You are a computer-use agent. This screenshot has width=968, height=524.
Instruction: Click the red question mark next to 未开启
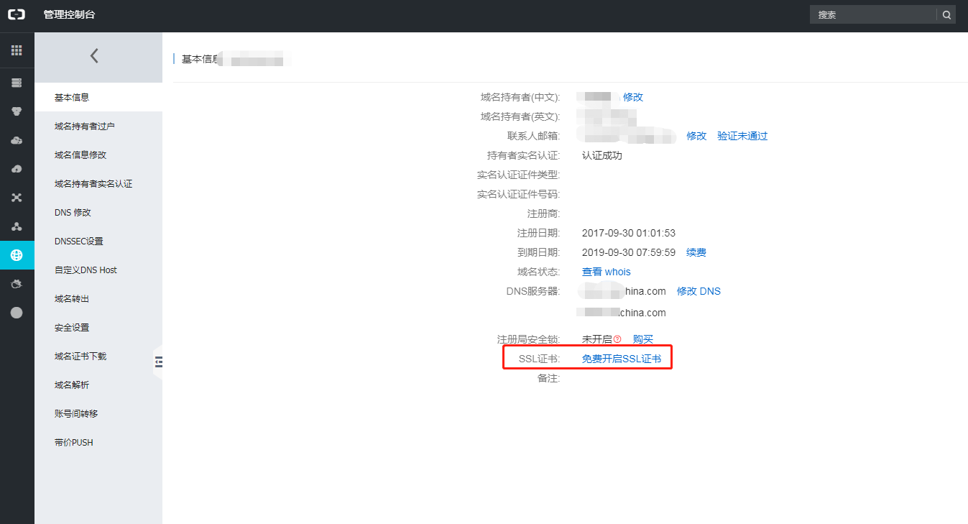coord(617,339)
